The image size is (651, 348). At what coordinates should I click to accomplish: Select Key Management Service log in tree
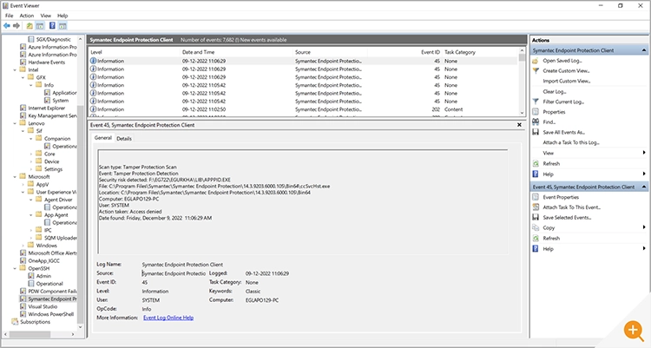52,116
